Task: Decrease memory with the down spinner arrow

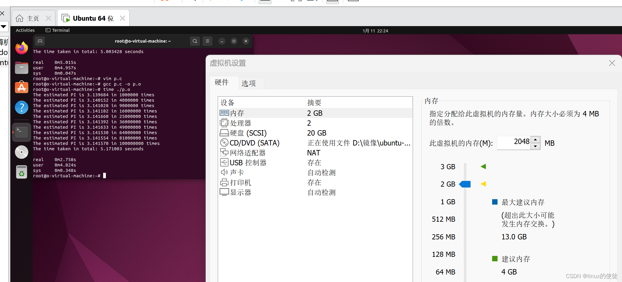Action: pos(535,146)
